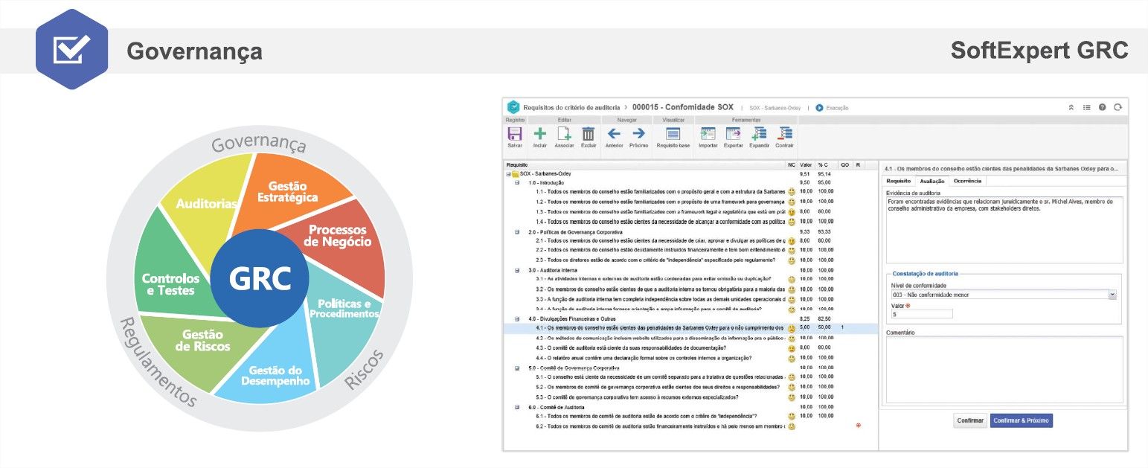Switch to the Ocorrência tab

click(968, 181)
